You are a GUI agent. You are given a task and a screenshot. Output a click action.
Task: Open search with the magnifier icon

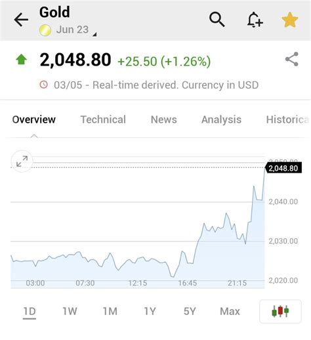tap(217, 20)
